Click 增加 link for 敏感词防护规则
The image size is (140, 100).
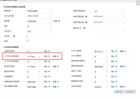tap(113, 82)
